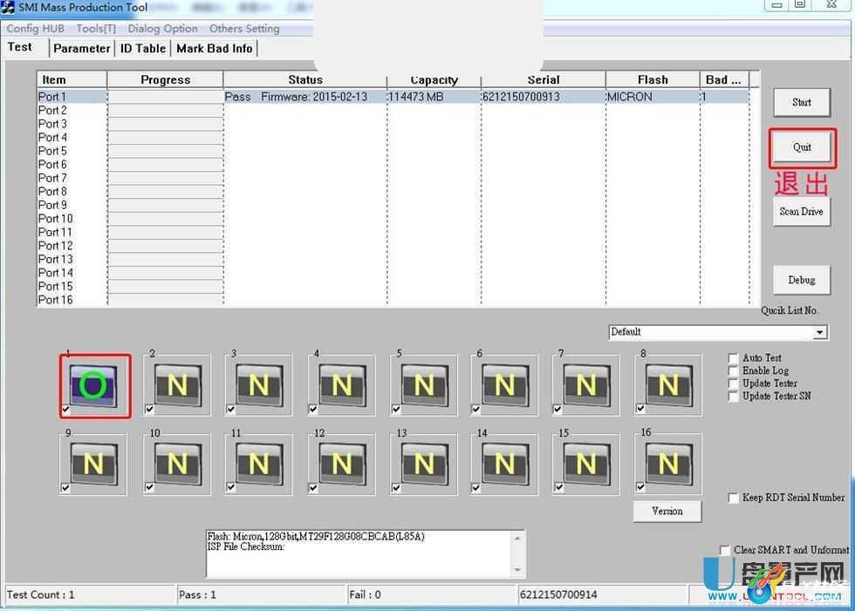Screen dimensions: 855x611
Task: Click port 11 N status icon
Action: pos(259,465)
